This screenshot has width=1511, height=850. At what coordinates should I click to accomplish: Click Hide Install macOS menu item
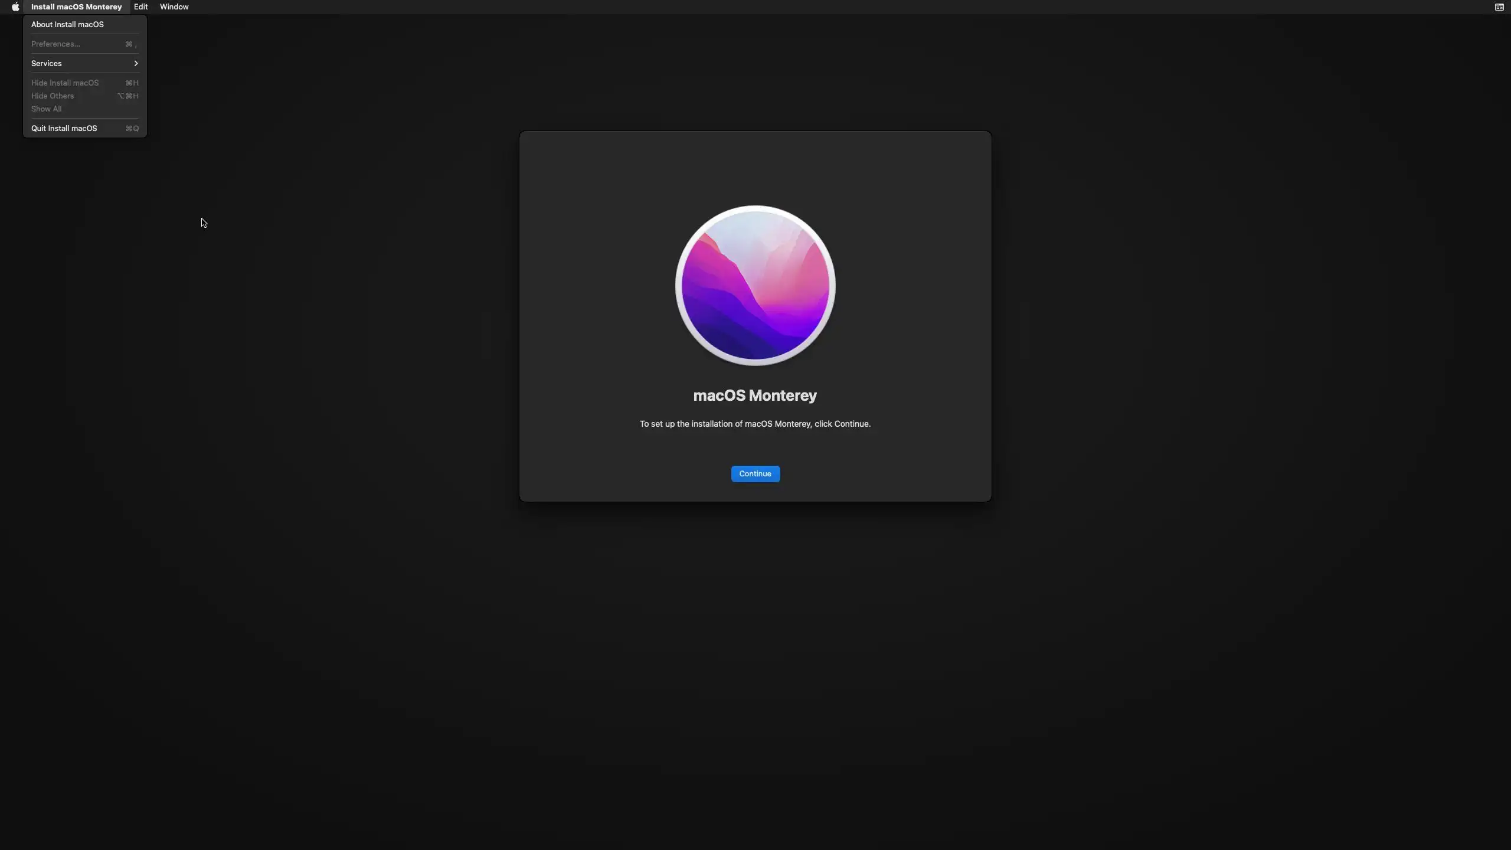(65, 83)
